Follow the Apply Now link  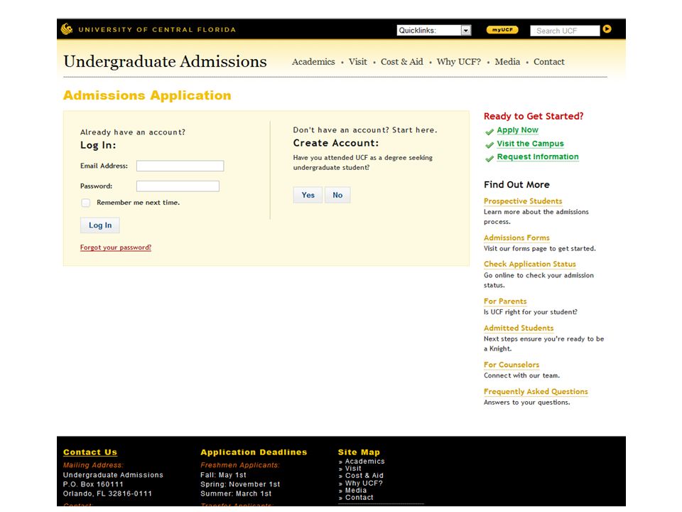coord(518,129)
